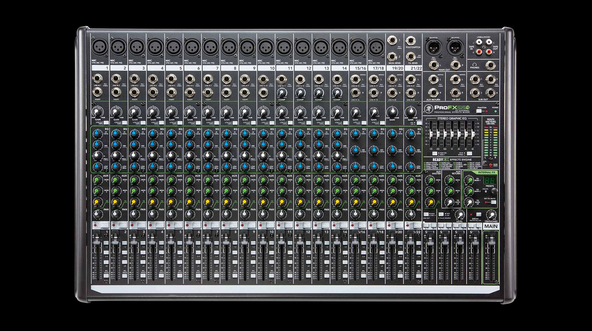Toggle the EQ In/Bypass switch

469,154
